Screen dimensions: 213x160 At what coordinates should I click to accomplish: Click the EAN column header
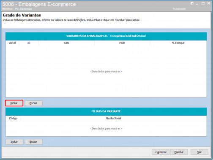[66, 43]
